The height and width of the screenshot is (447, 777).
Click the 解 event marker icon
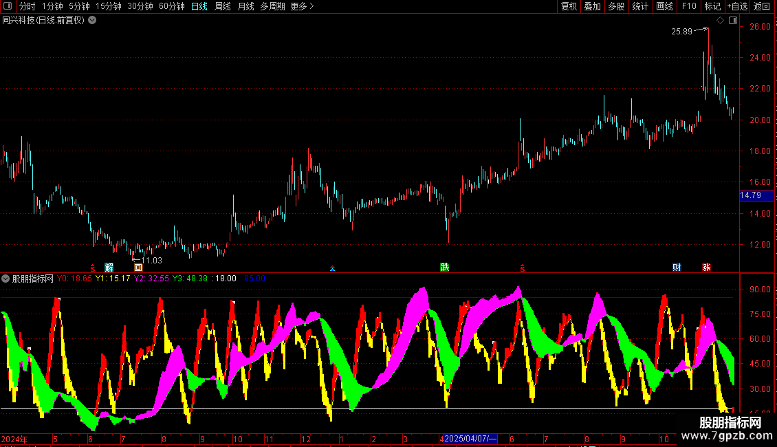(109, 268)
